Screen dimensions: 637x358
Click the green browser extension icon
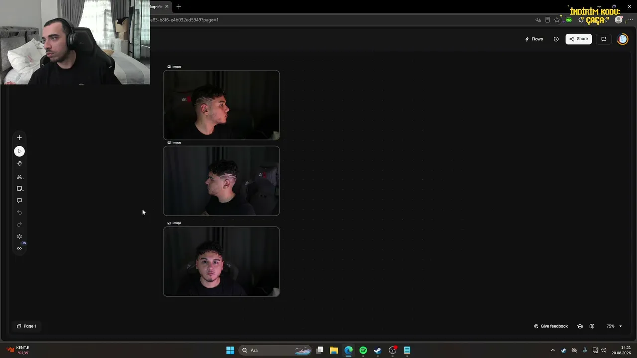(x=569, y=20)
